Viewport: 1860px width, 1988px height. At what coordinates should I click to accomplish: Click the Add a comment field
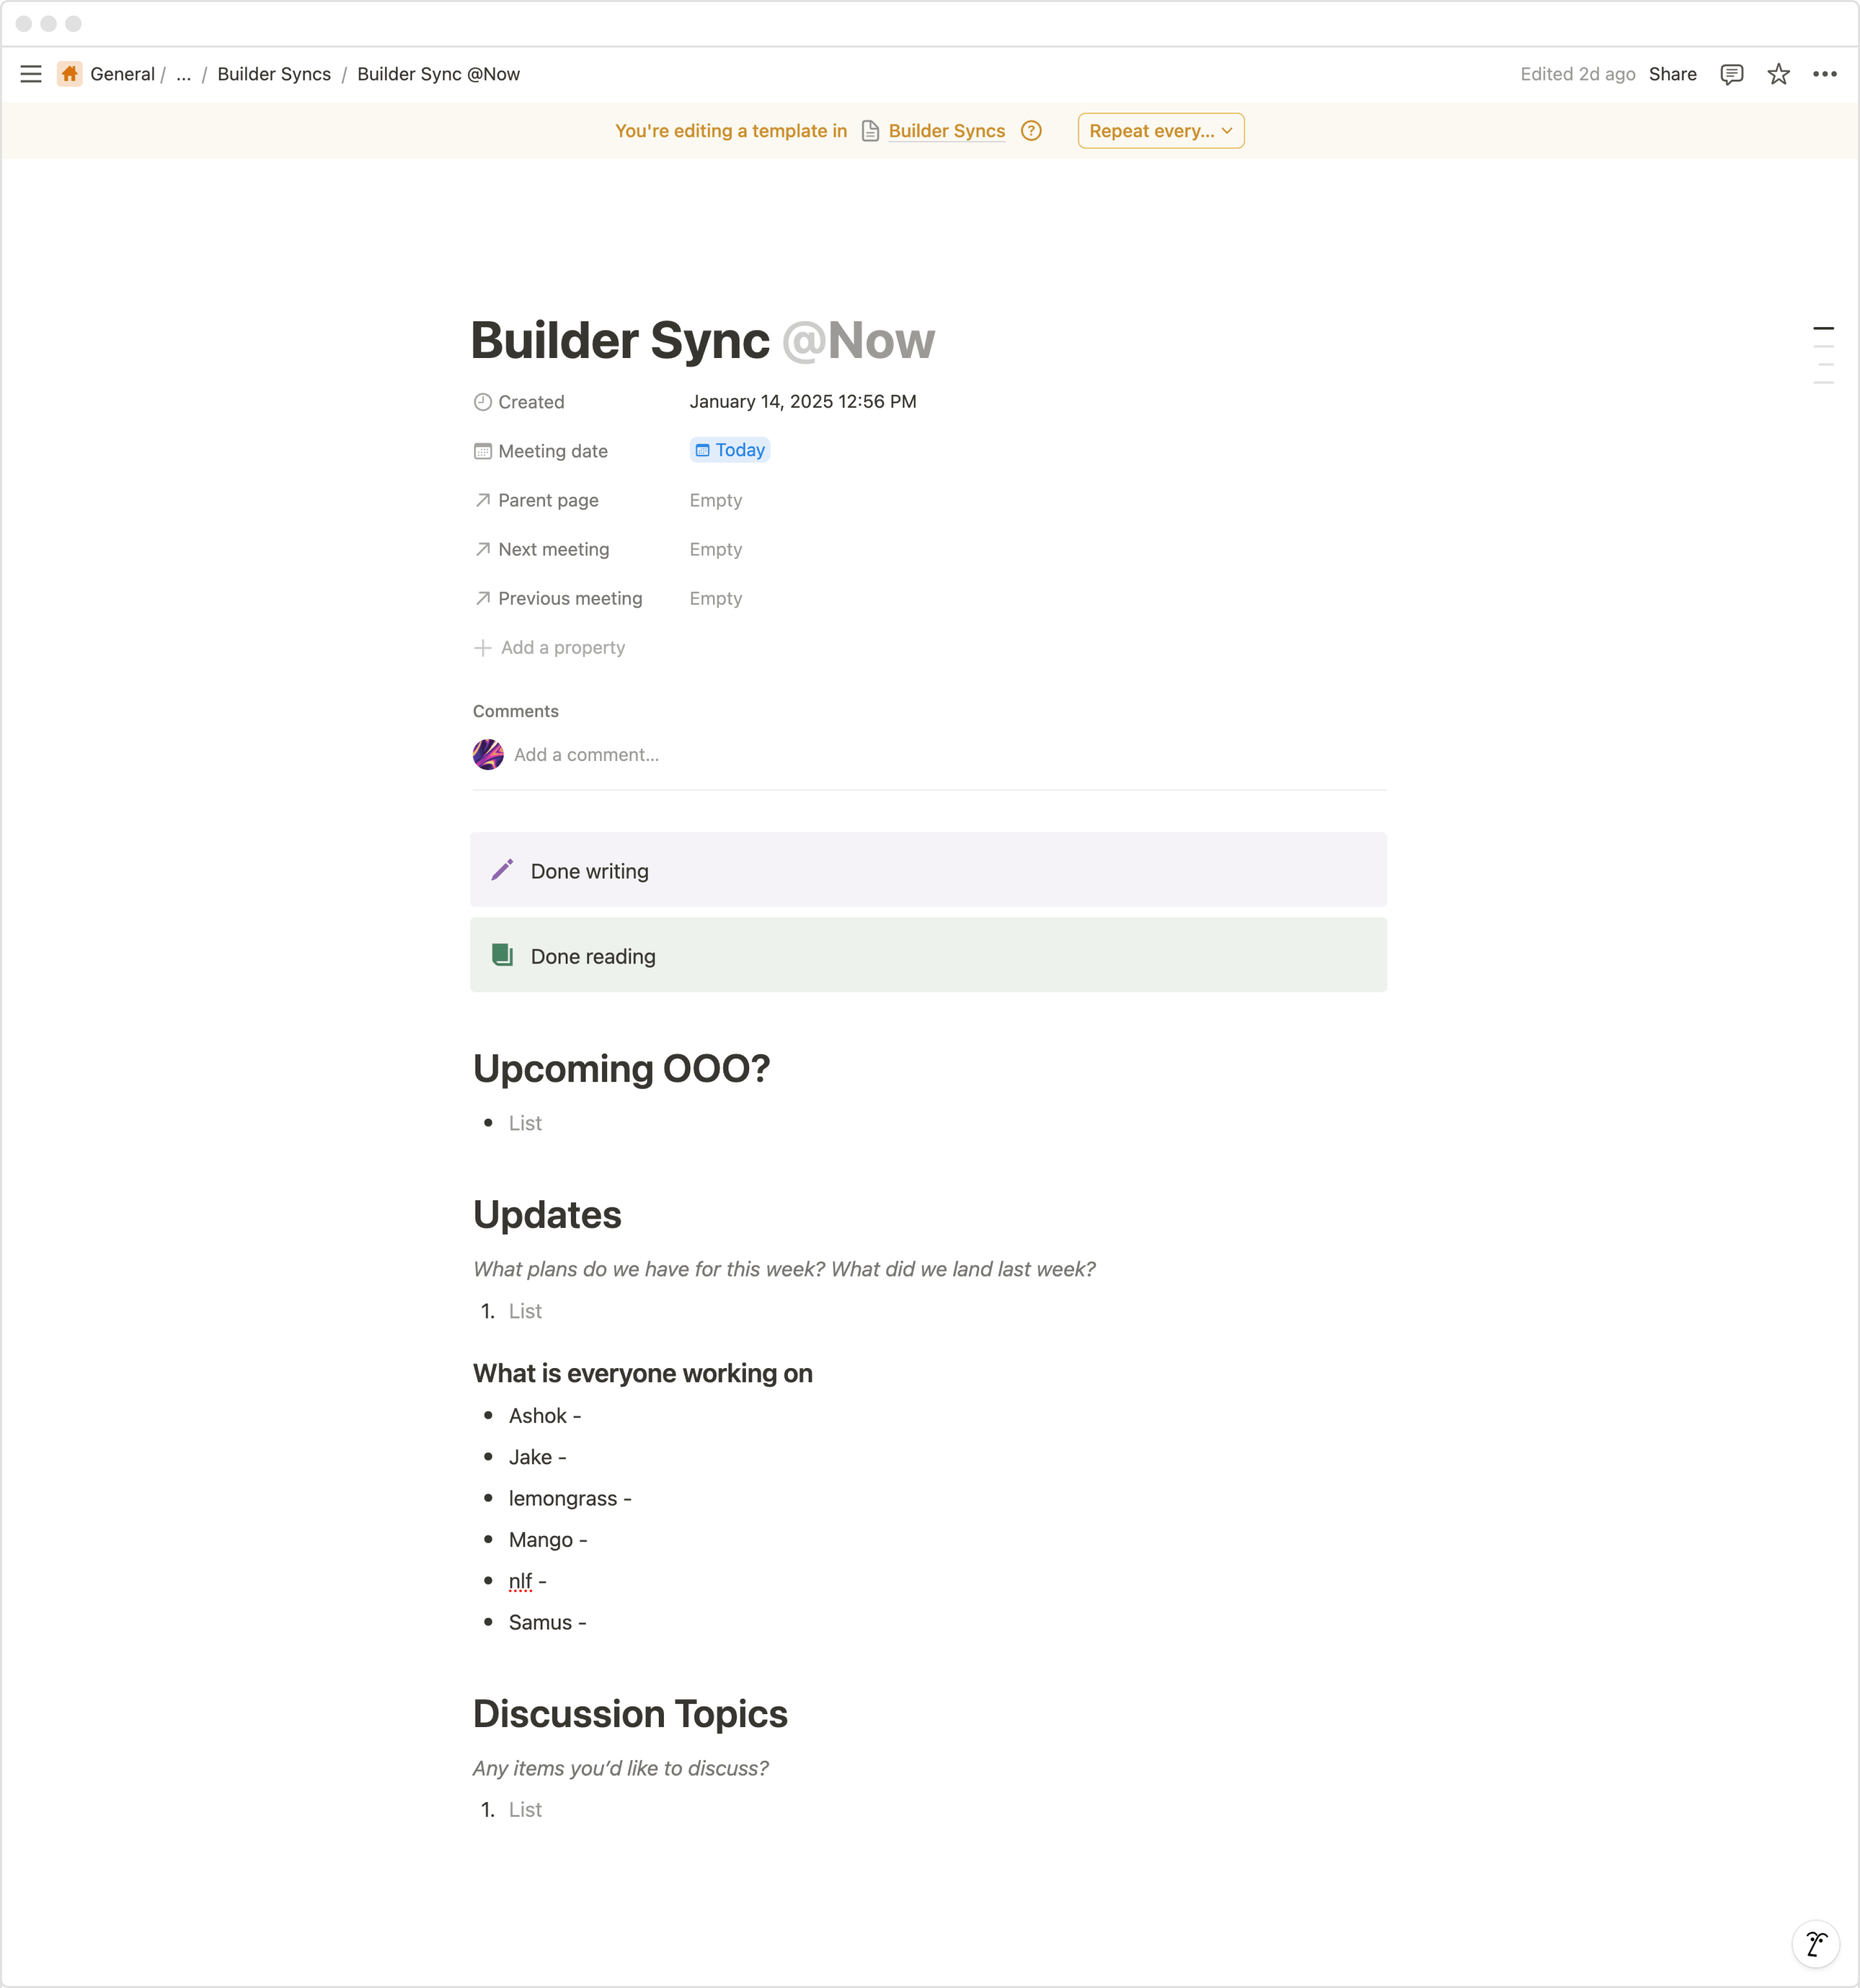coord(586,755)
